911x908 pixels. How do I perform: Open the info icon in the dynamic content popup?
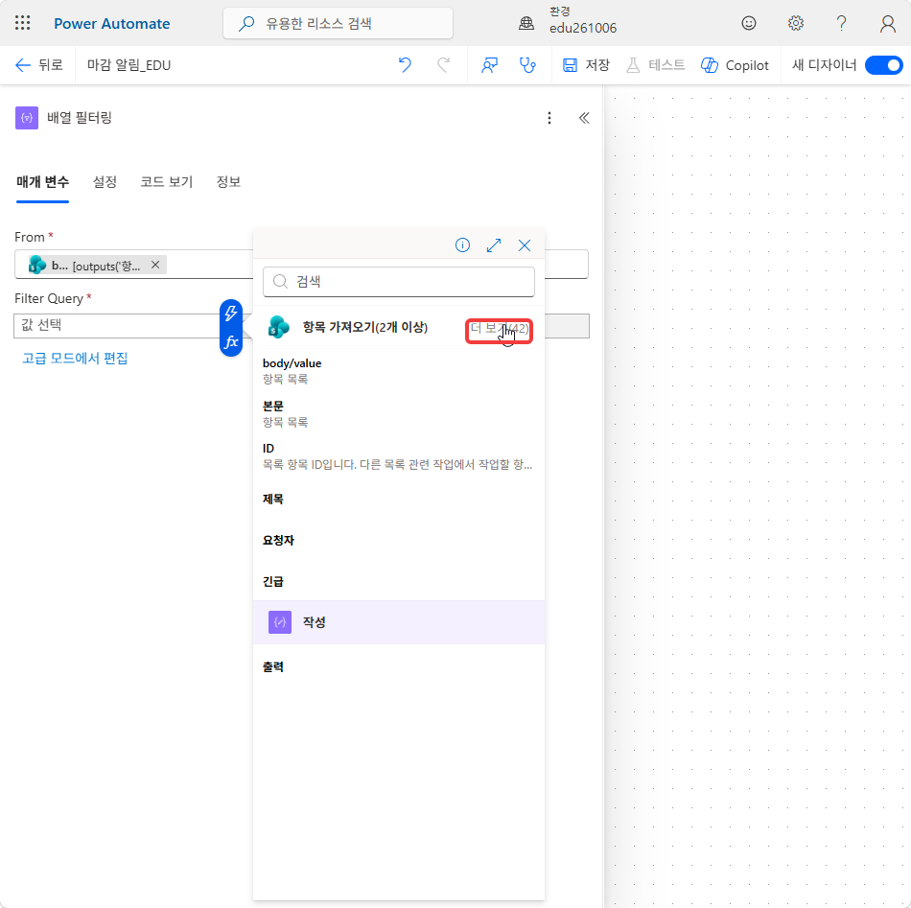[462, 245]
